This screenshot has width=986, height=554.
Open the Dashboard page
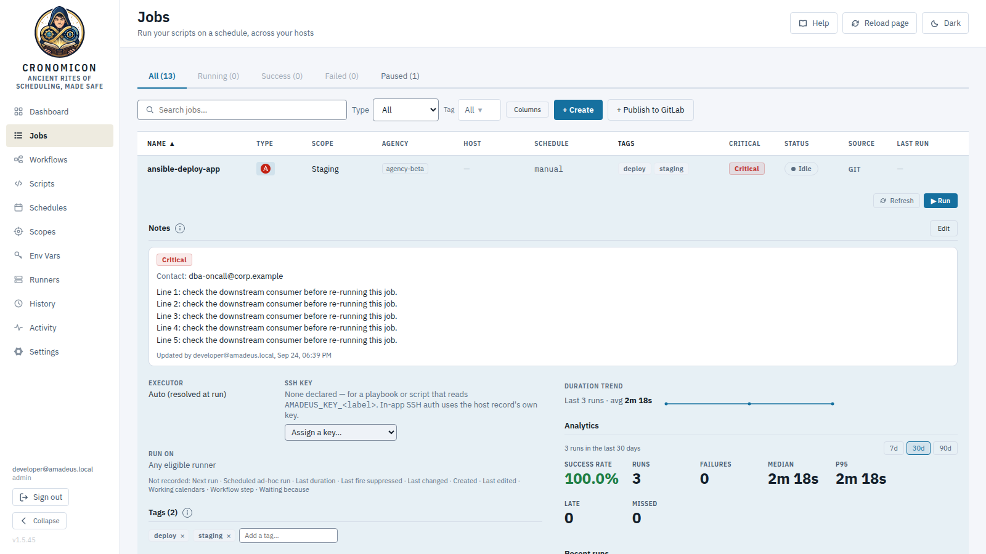coord(60,111)
